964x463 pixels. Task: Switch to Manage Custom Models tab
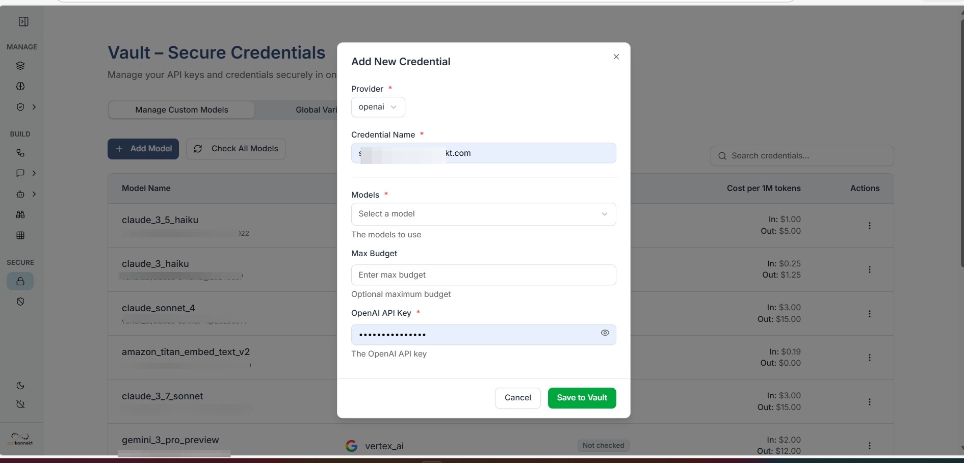[181, 110]
